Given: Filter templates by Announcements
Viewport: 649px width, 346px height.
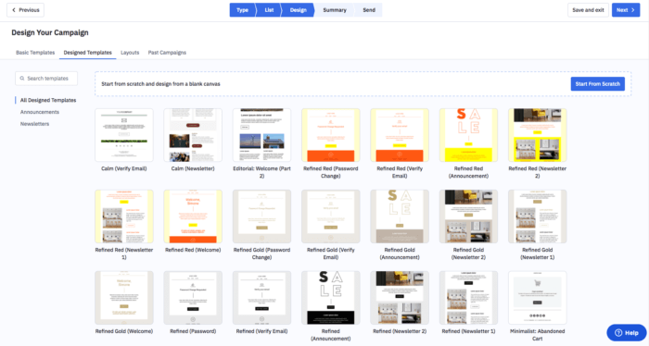Looking at the screenshot, I should 40,112.
